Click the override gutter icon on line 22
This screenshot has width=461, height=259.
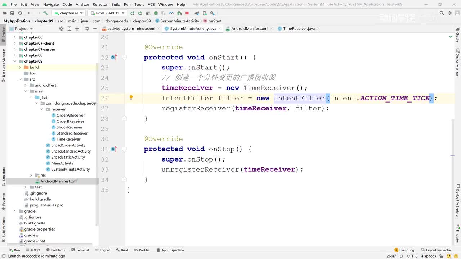tap(114, 57)
